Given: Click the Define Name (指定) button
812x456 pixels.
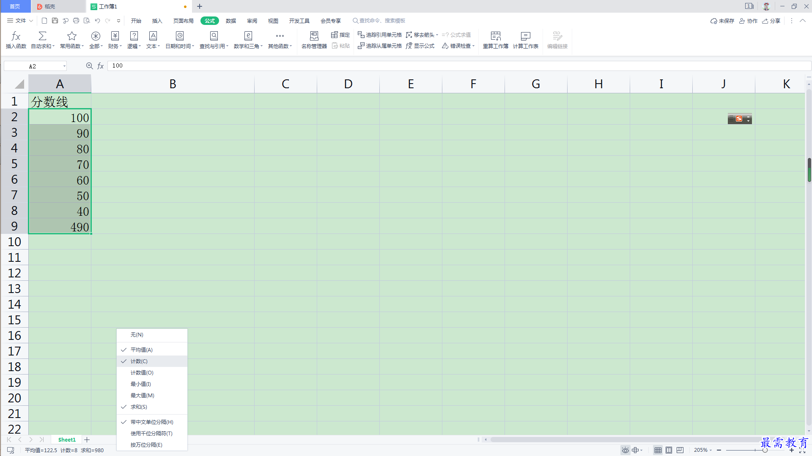Looking at the screenshot, I should 340,35.
